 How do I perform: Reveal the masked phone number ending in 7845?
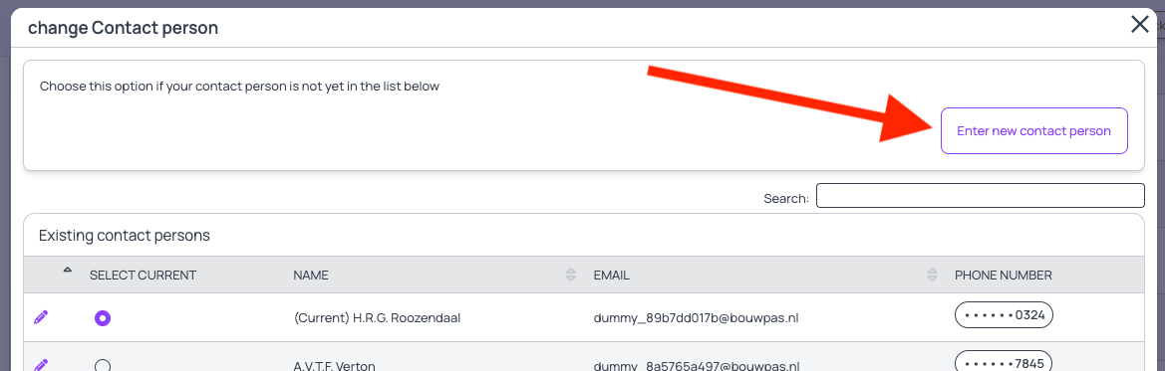[1004, 362]
